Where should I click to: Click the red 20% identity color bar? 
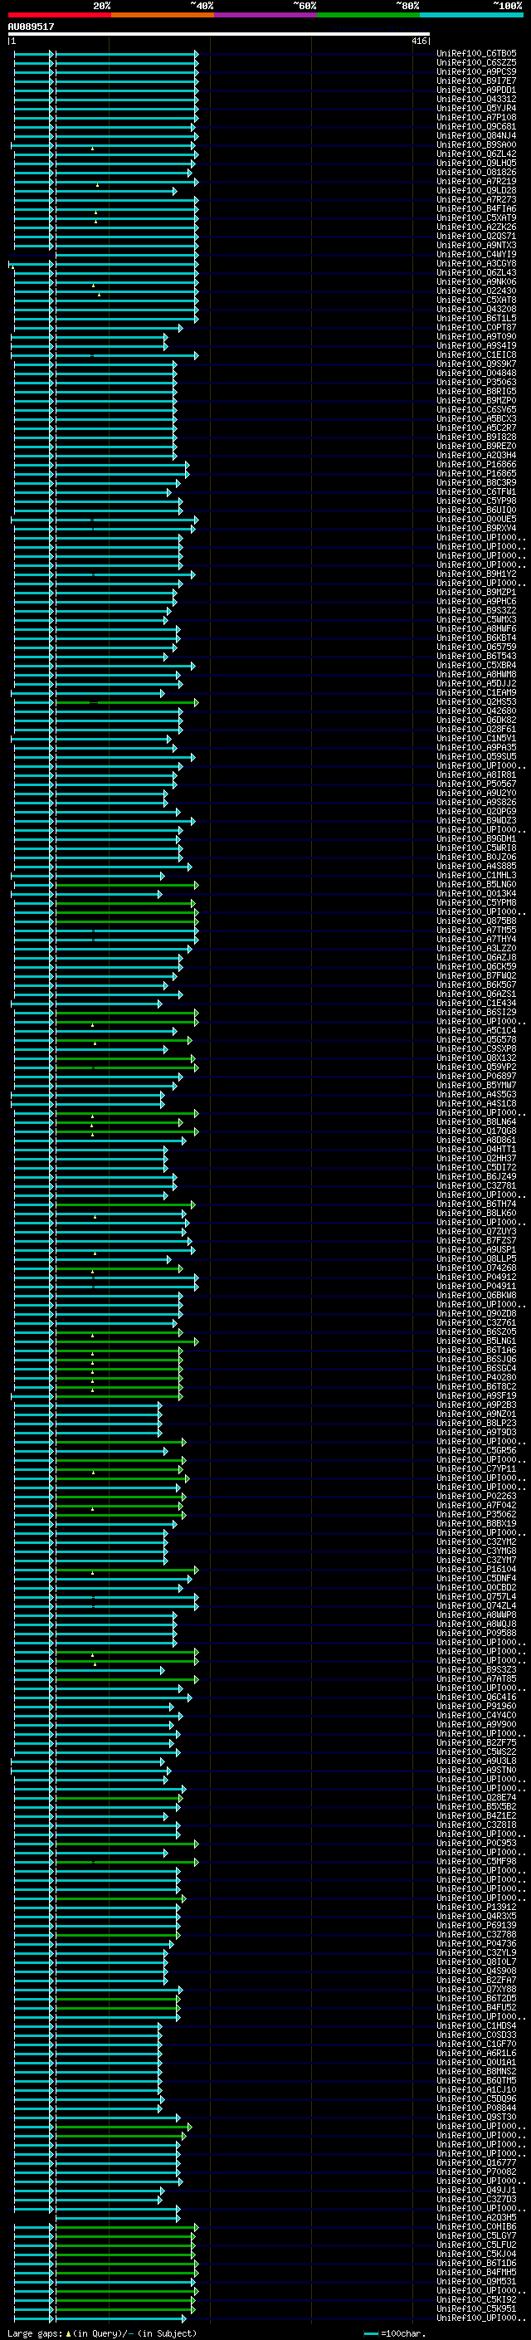[59, 15]
